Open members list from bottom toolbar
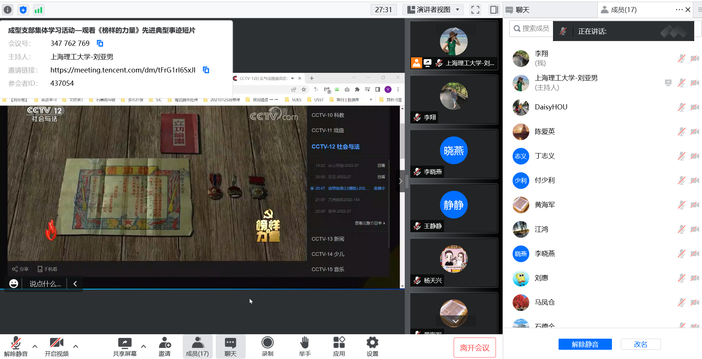Viewport: 702px width, 359px height. pyautogui.click(x=198, y=346)
